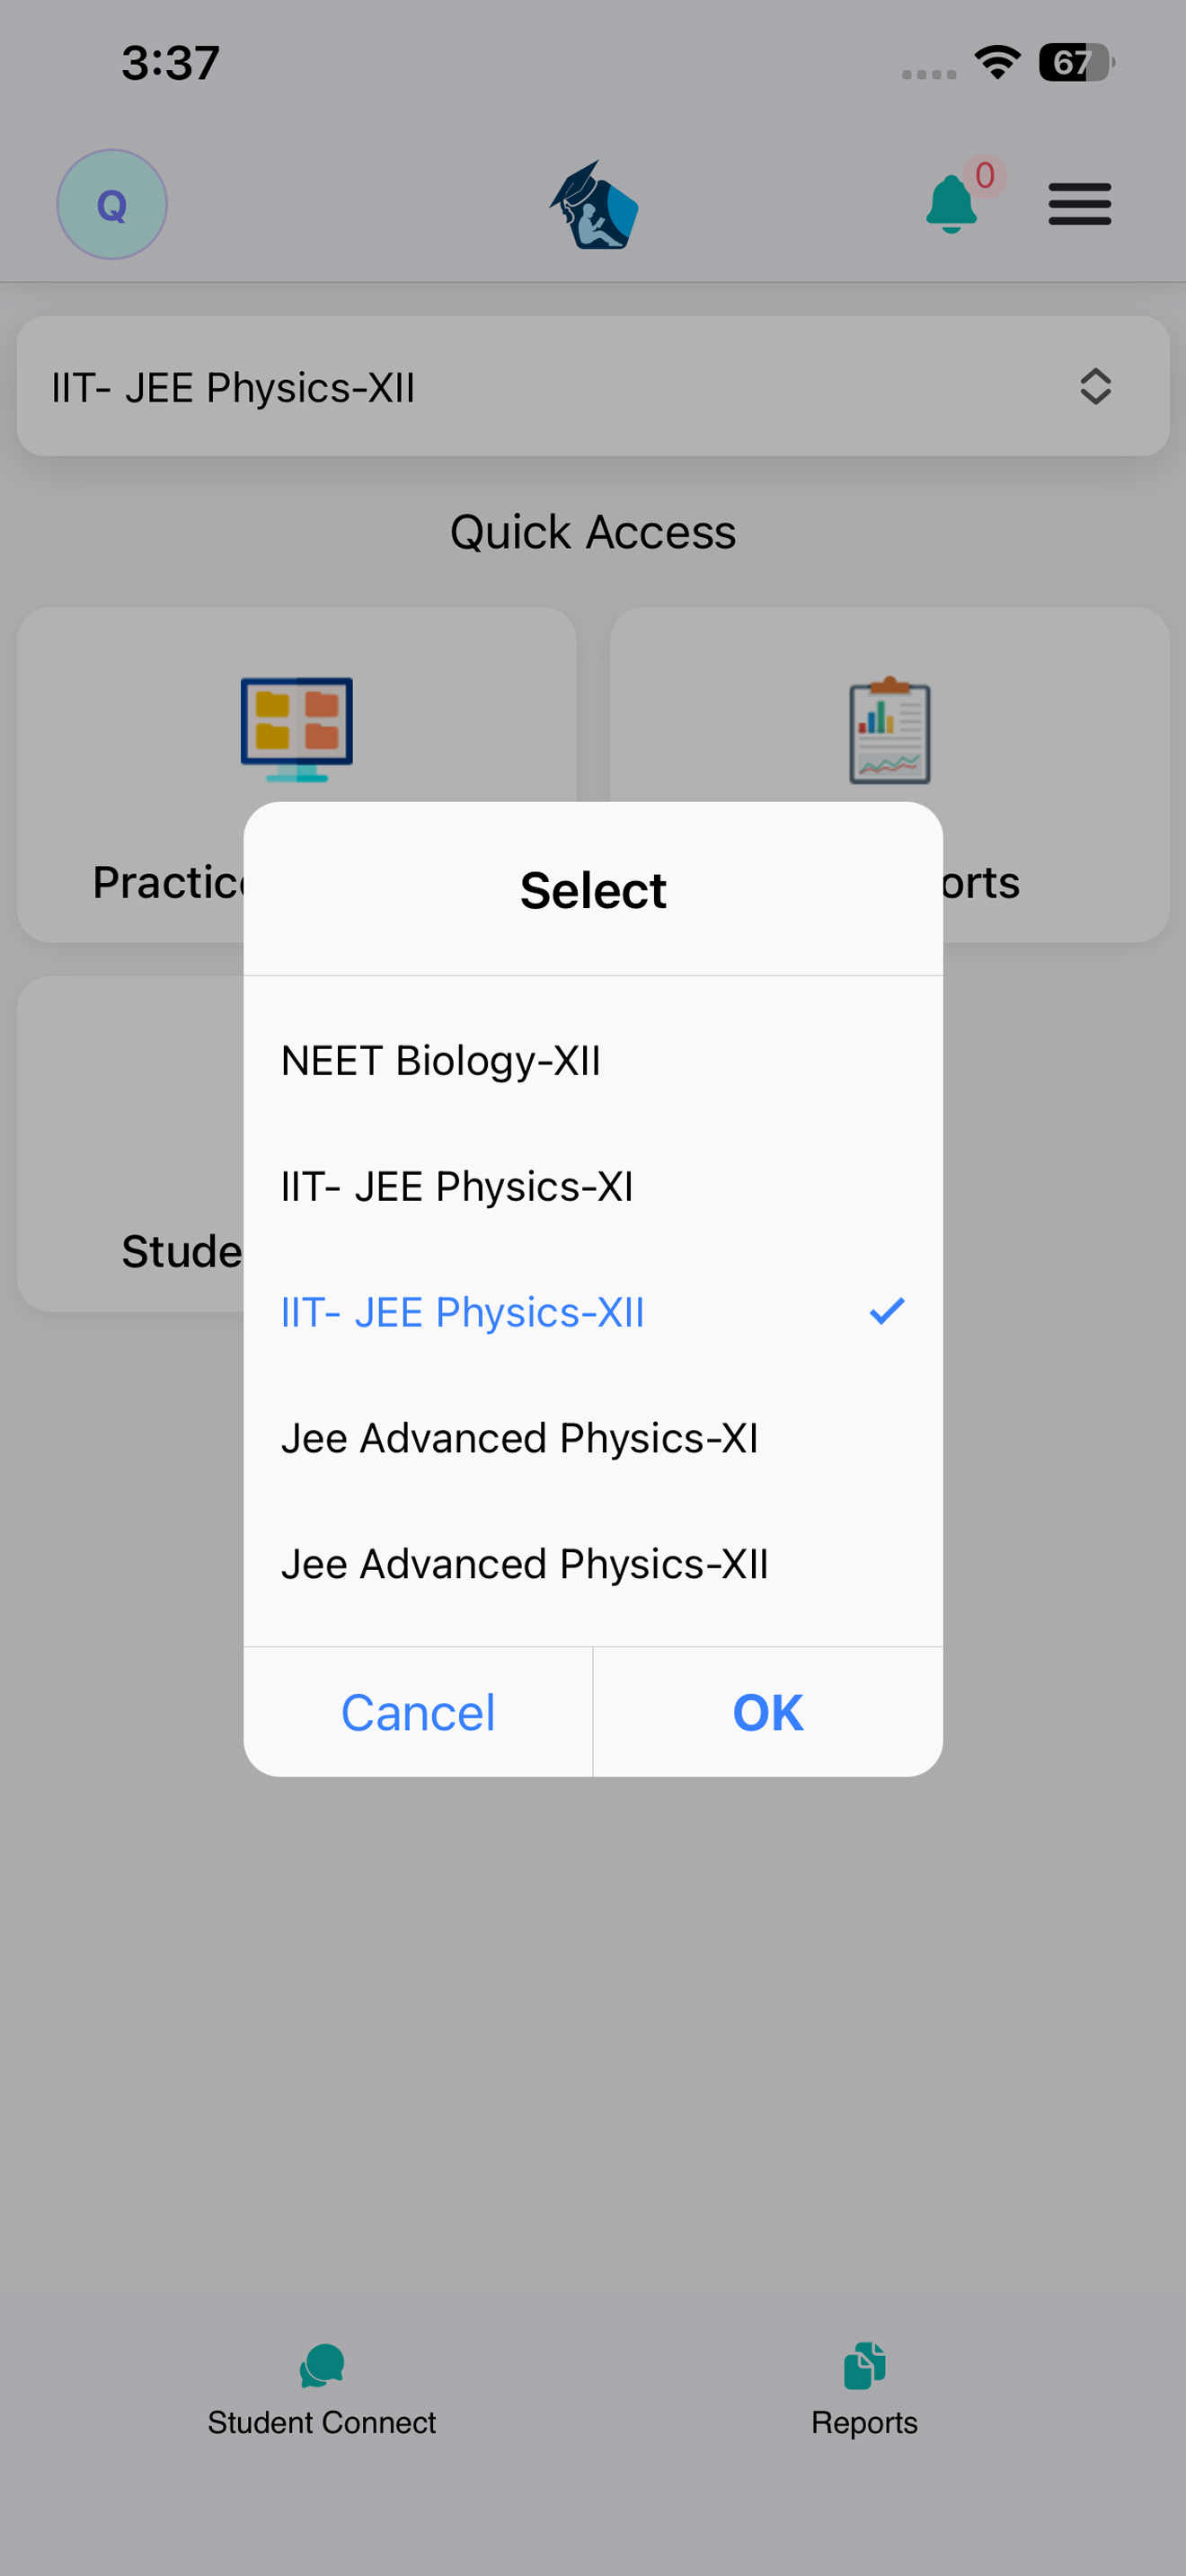This screenshot has width=1186, height=2576.
Task: Select Jee Advanced Physics-XII option
Action: tap(593, 1564)
